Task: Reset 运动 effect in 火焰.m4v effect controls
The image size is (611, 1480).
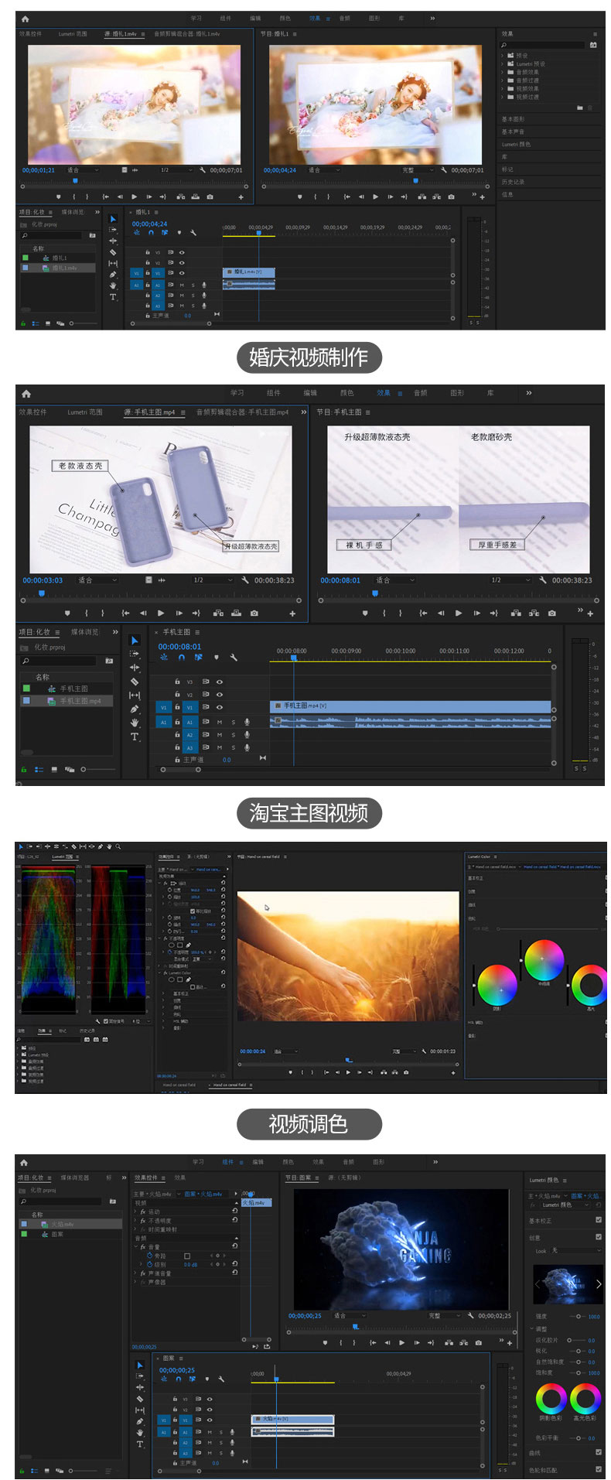Action: click(x=234, y=1212)
